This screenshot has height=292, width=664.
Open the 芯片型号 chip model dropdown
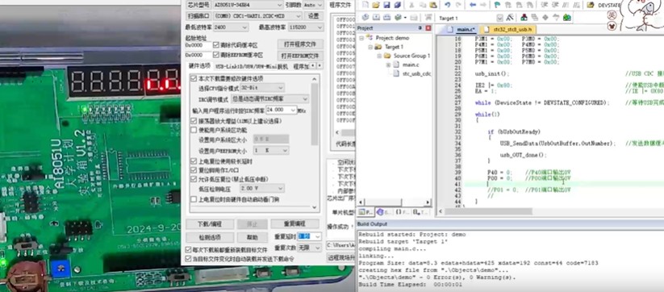[x=248, y=5]
